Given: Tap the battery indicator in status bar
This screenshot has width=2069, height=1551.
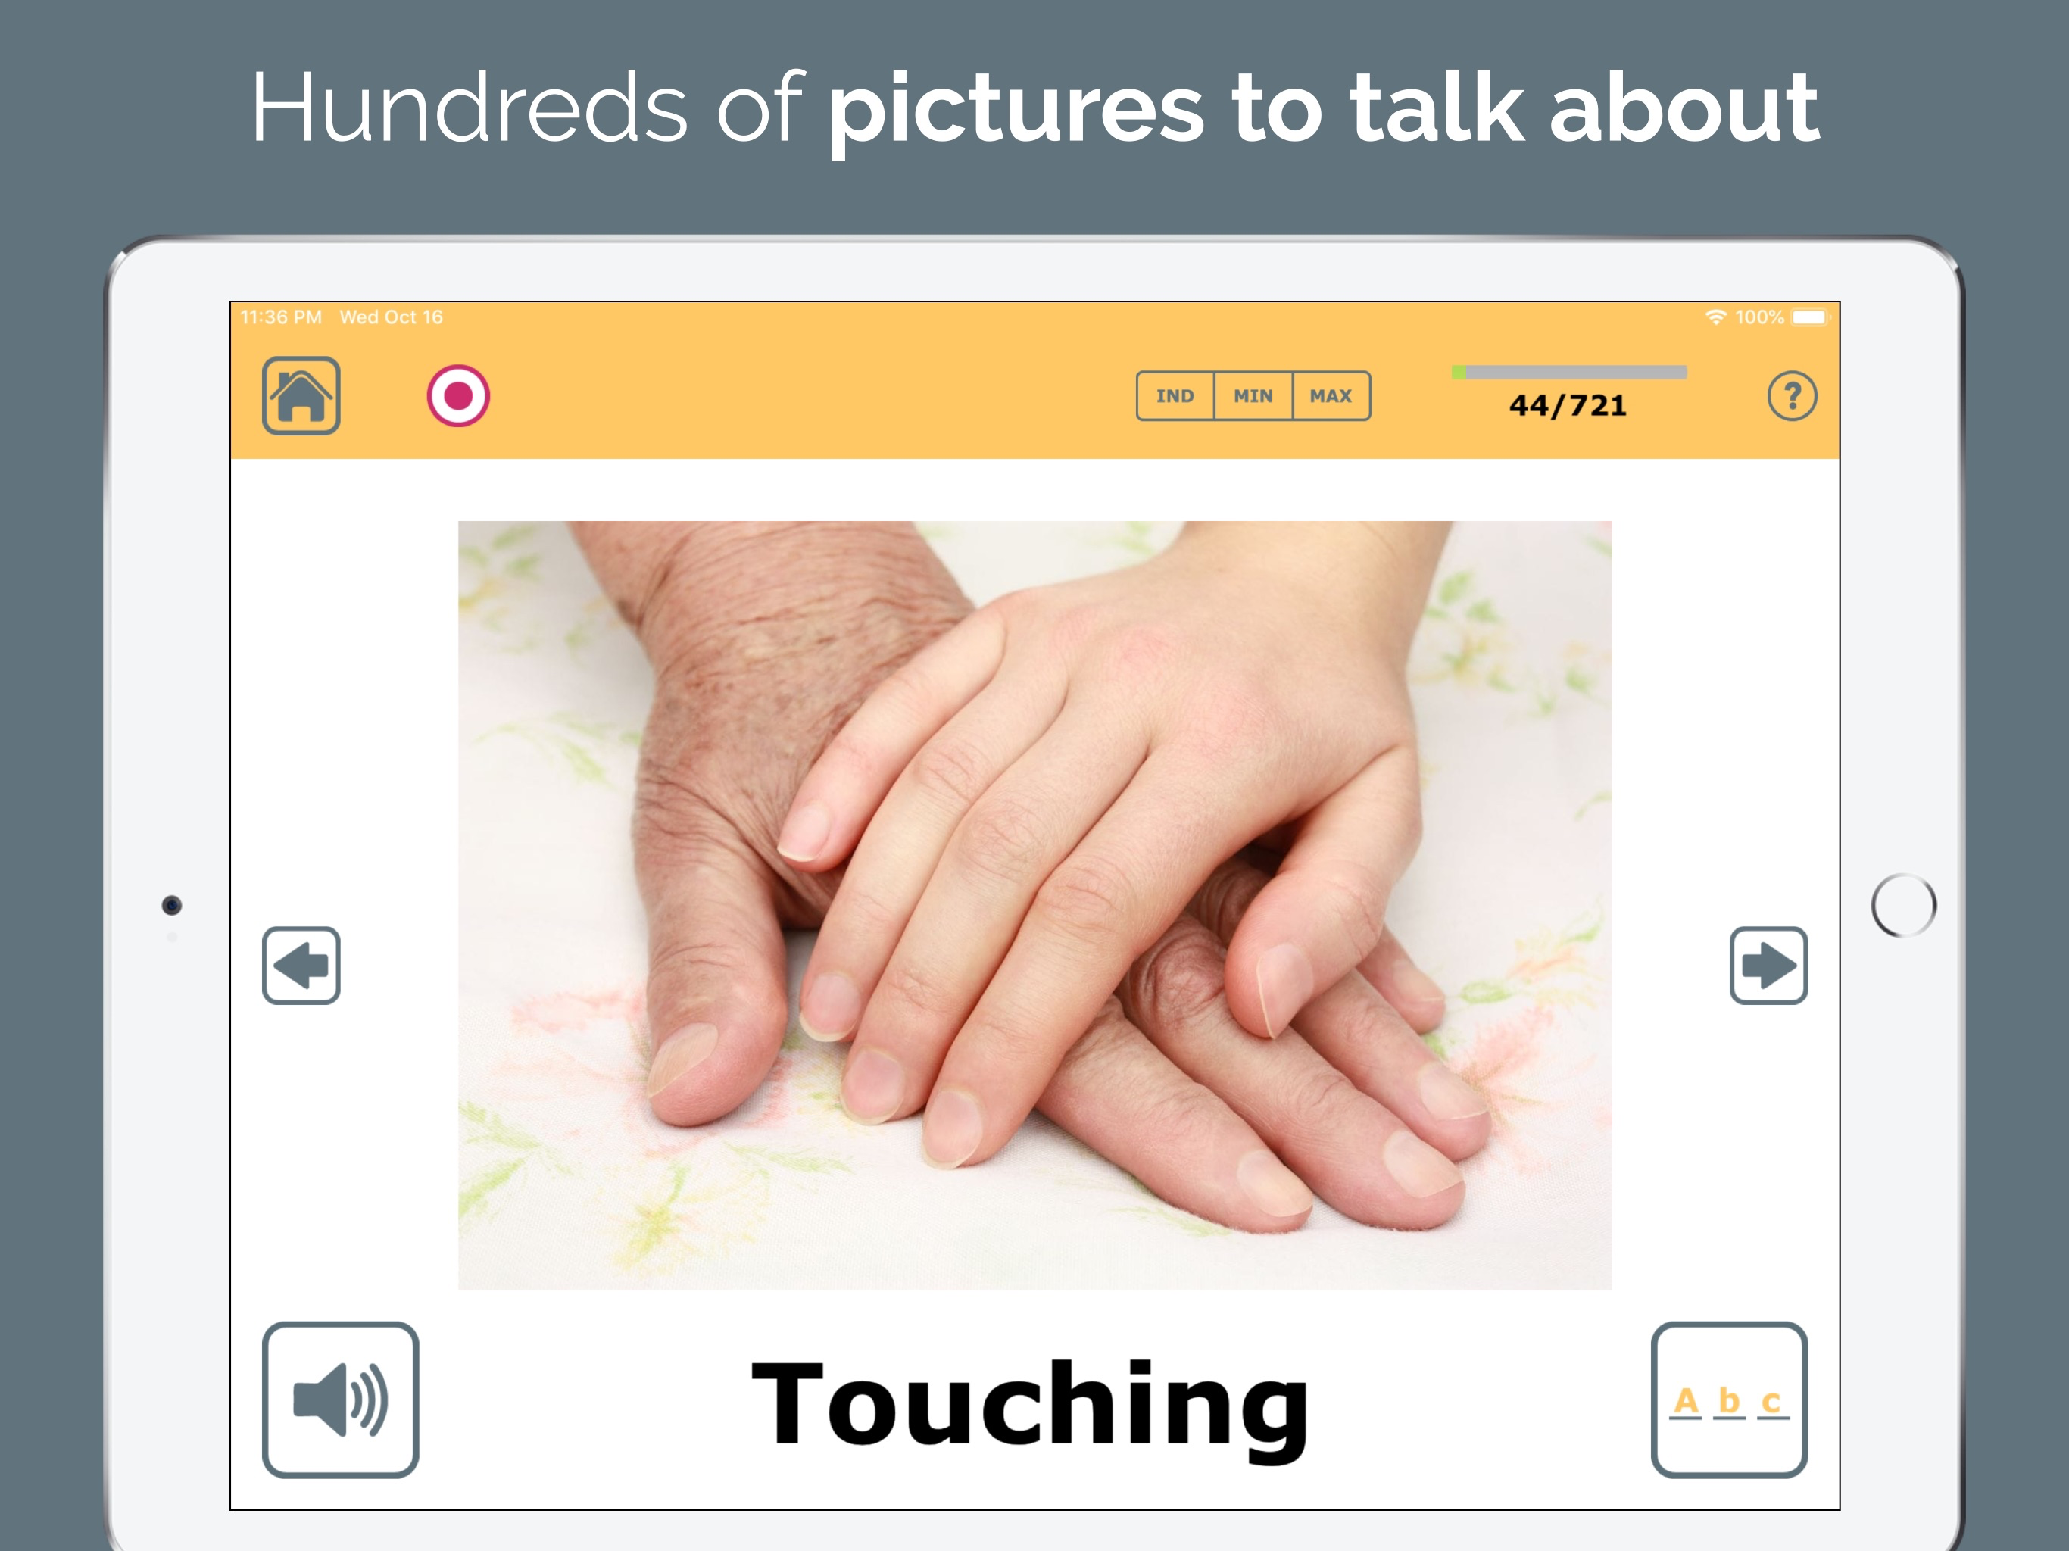Looking at the screenshot, I should point(1809,317).
